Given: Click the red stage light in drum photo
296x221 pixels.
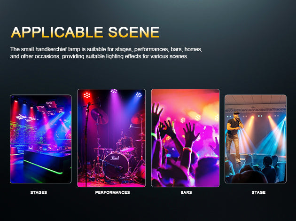Looking at the screenshot, I should click(x=87, y=95).
